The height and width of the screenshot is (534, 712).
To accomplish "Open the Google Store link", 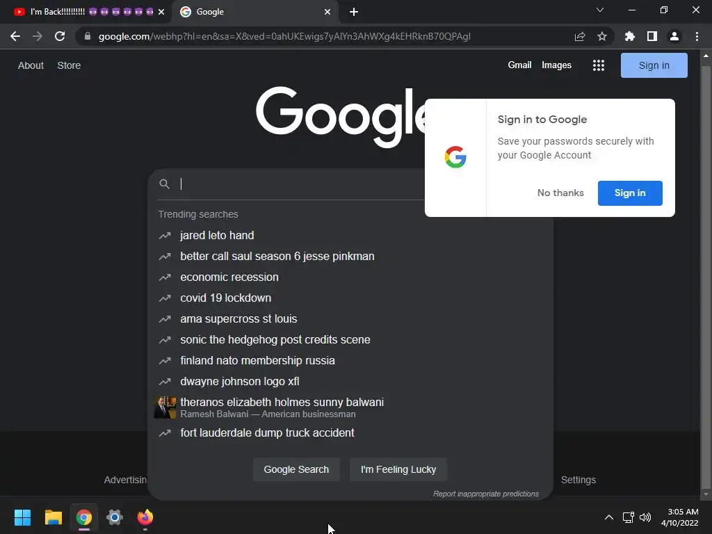I will 69,65.
